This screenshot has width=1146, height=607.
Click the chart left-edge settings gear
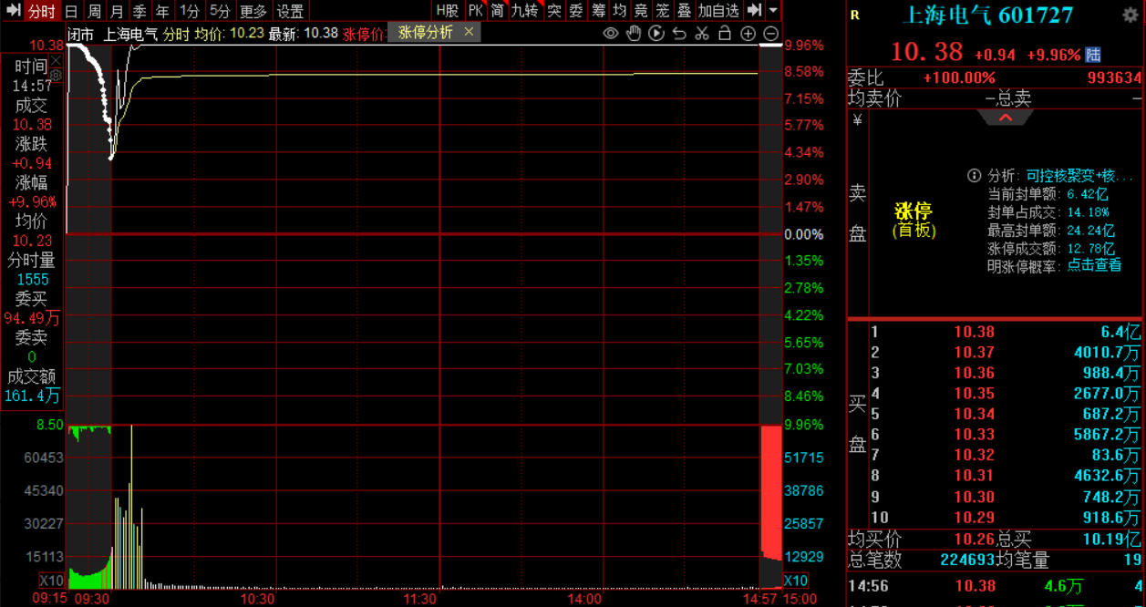pos(56,77)
